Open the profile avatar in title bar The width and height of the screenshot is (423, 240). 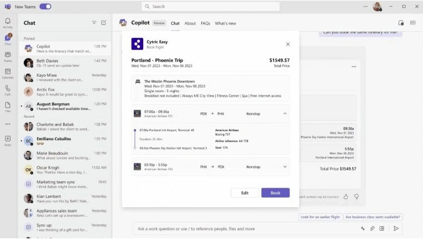pos(377,7)
